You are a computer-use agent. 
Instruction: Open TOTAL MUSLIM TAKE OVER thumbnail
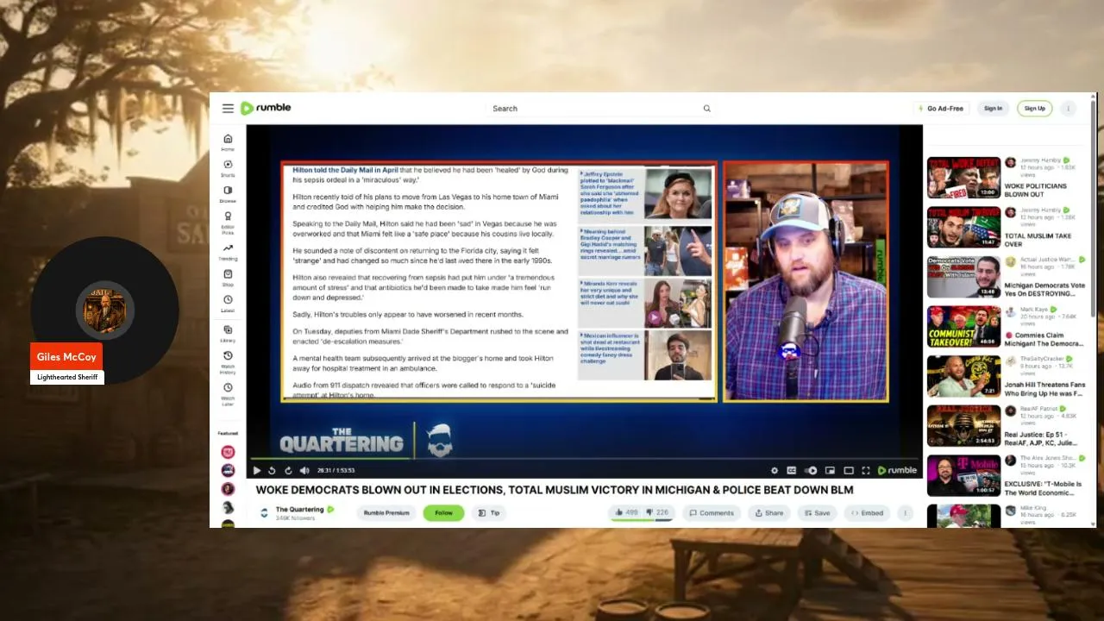point(963,227)
